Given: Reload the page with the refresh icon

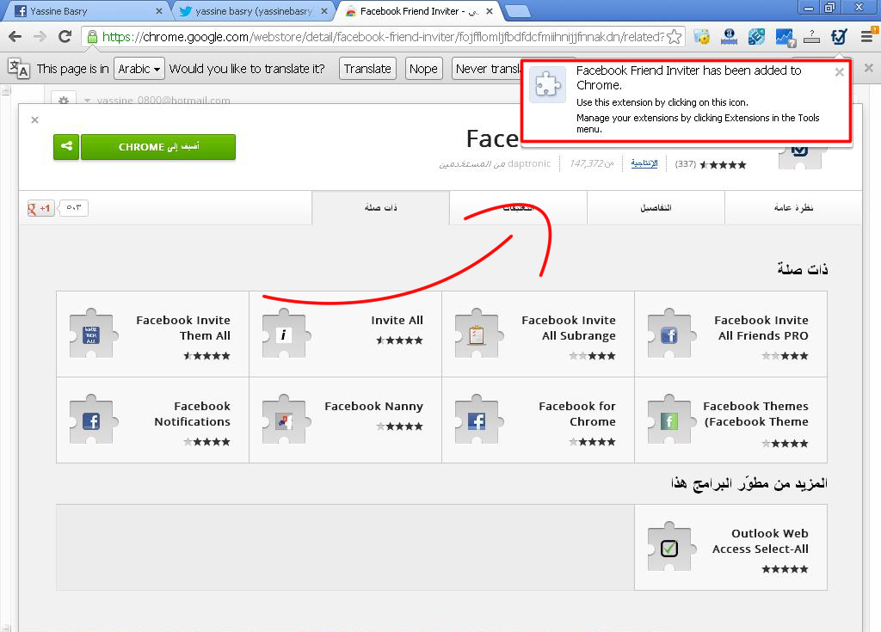Looking at the screenshot, I should [x=65, y=37].
